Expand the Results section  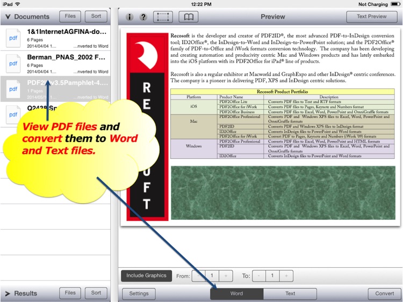[x=8, y=293]
